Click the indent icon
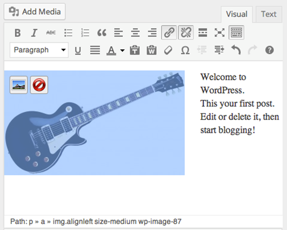This screenshot has width=287, height=230. tap(219, 50)
